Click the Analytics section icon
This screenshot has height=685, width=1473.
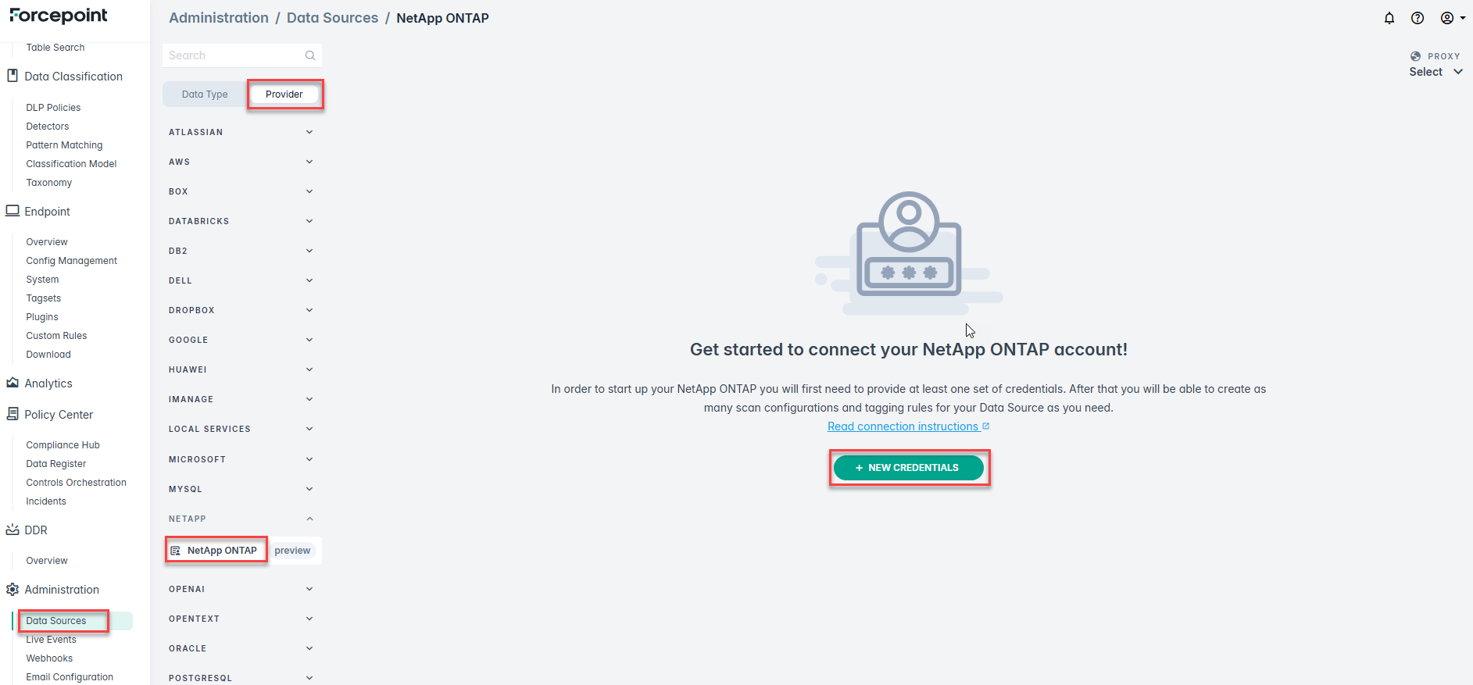(13, 383)
